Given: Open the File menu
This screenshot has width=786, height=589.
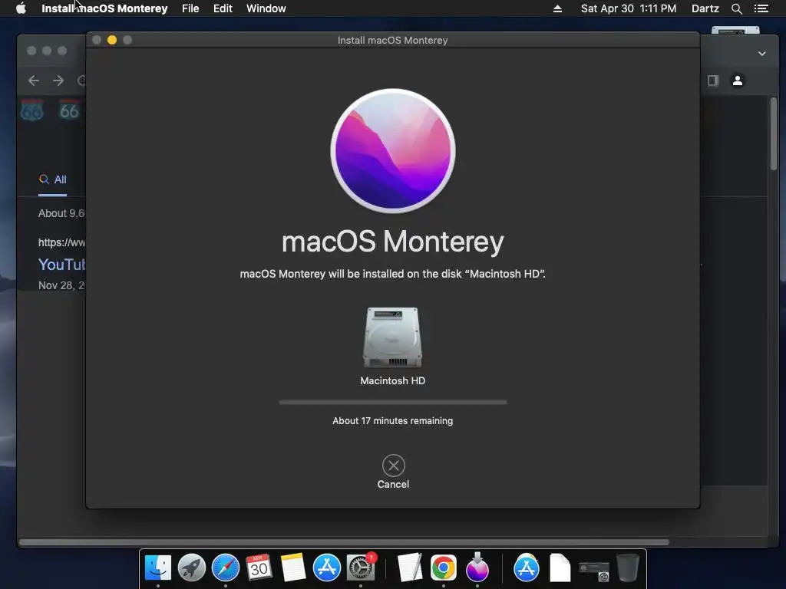Looking at the screenshot, I should [x=190, y=8].
